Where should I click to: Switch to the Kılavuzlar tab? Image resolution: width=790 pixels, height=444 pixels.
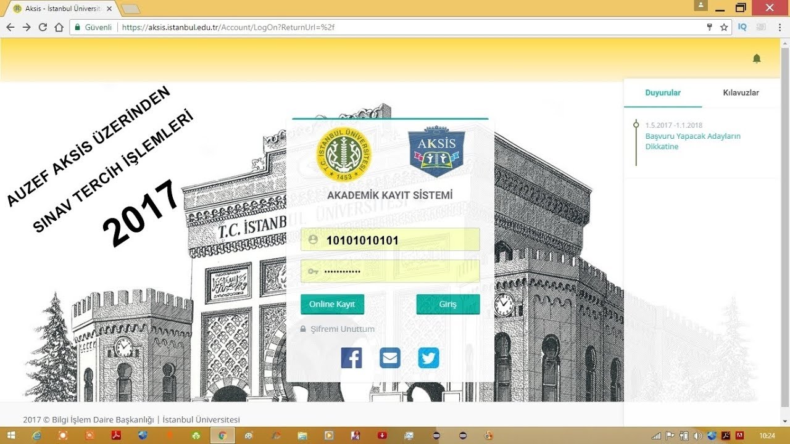coord(741,92)
